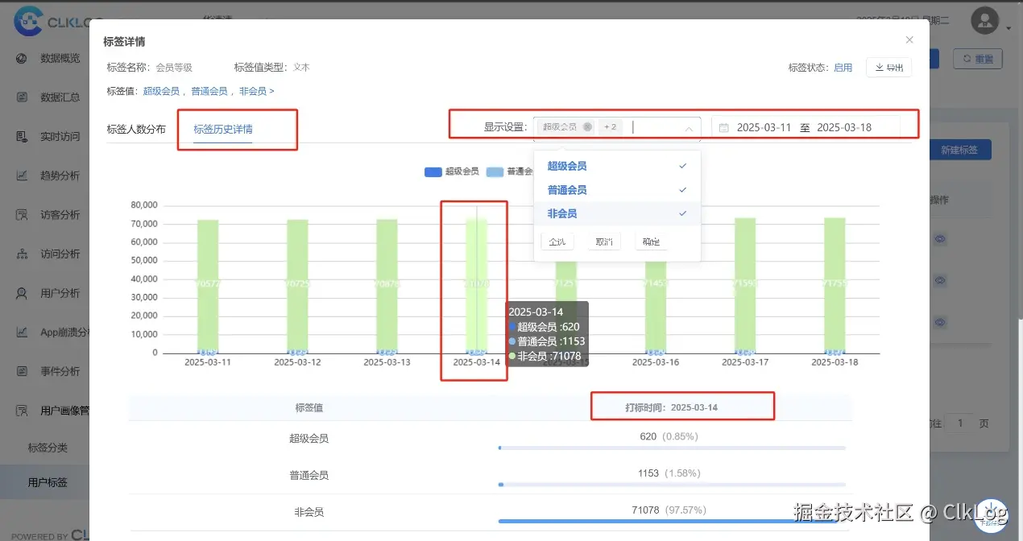Toggle 普通会员 option in dropdown
The image size is (1023, 541).
click(617, 190)
